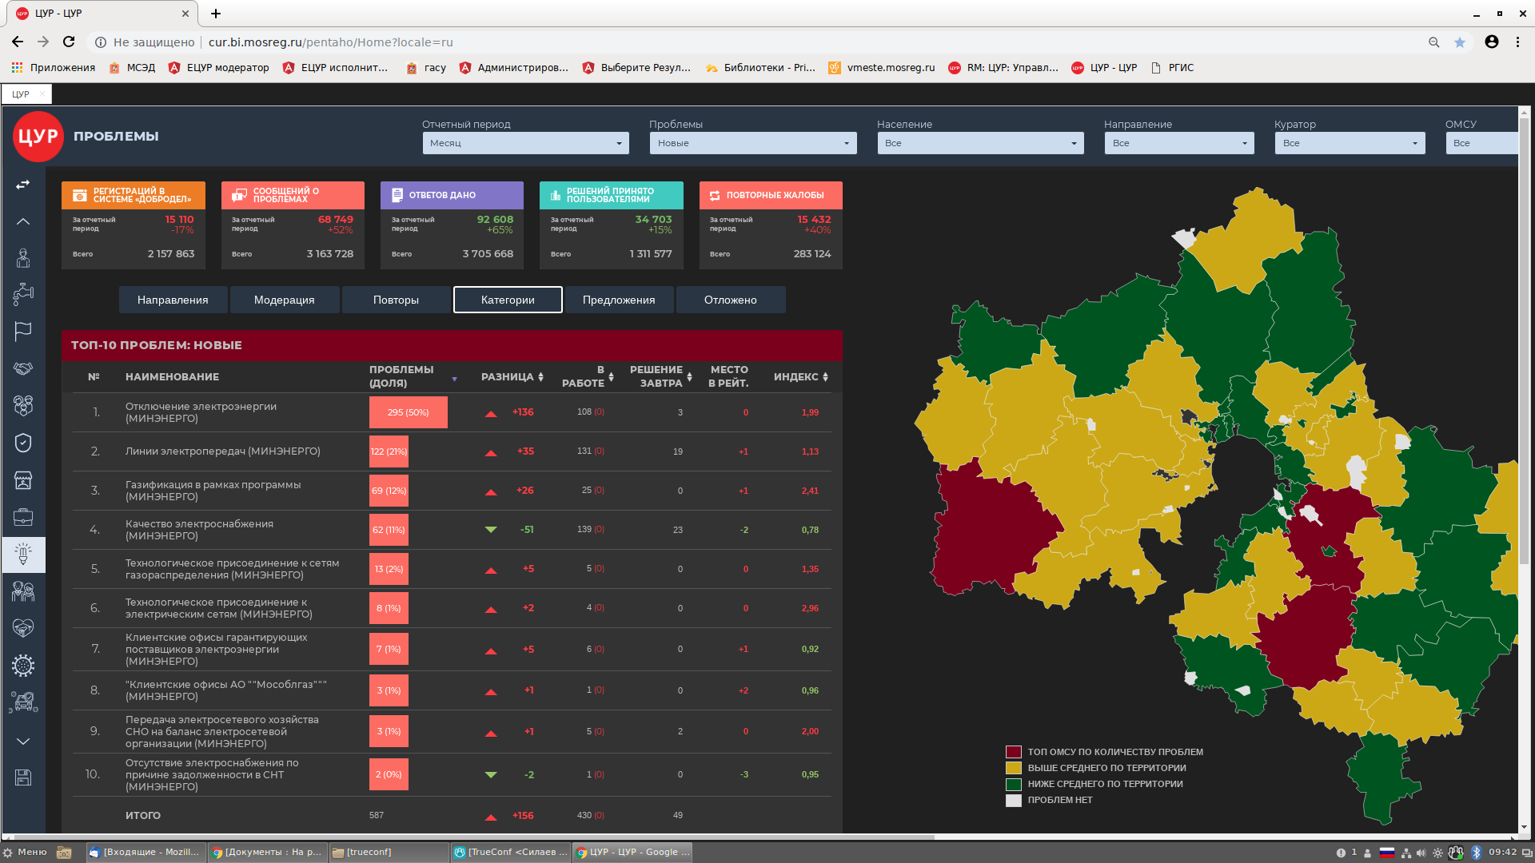The height and width of the screenshot is (863, 1535).
Task: Open the Куратор dropdown
Action: tap(1350, 143)
